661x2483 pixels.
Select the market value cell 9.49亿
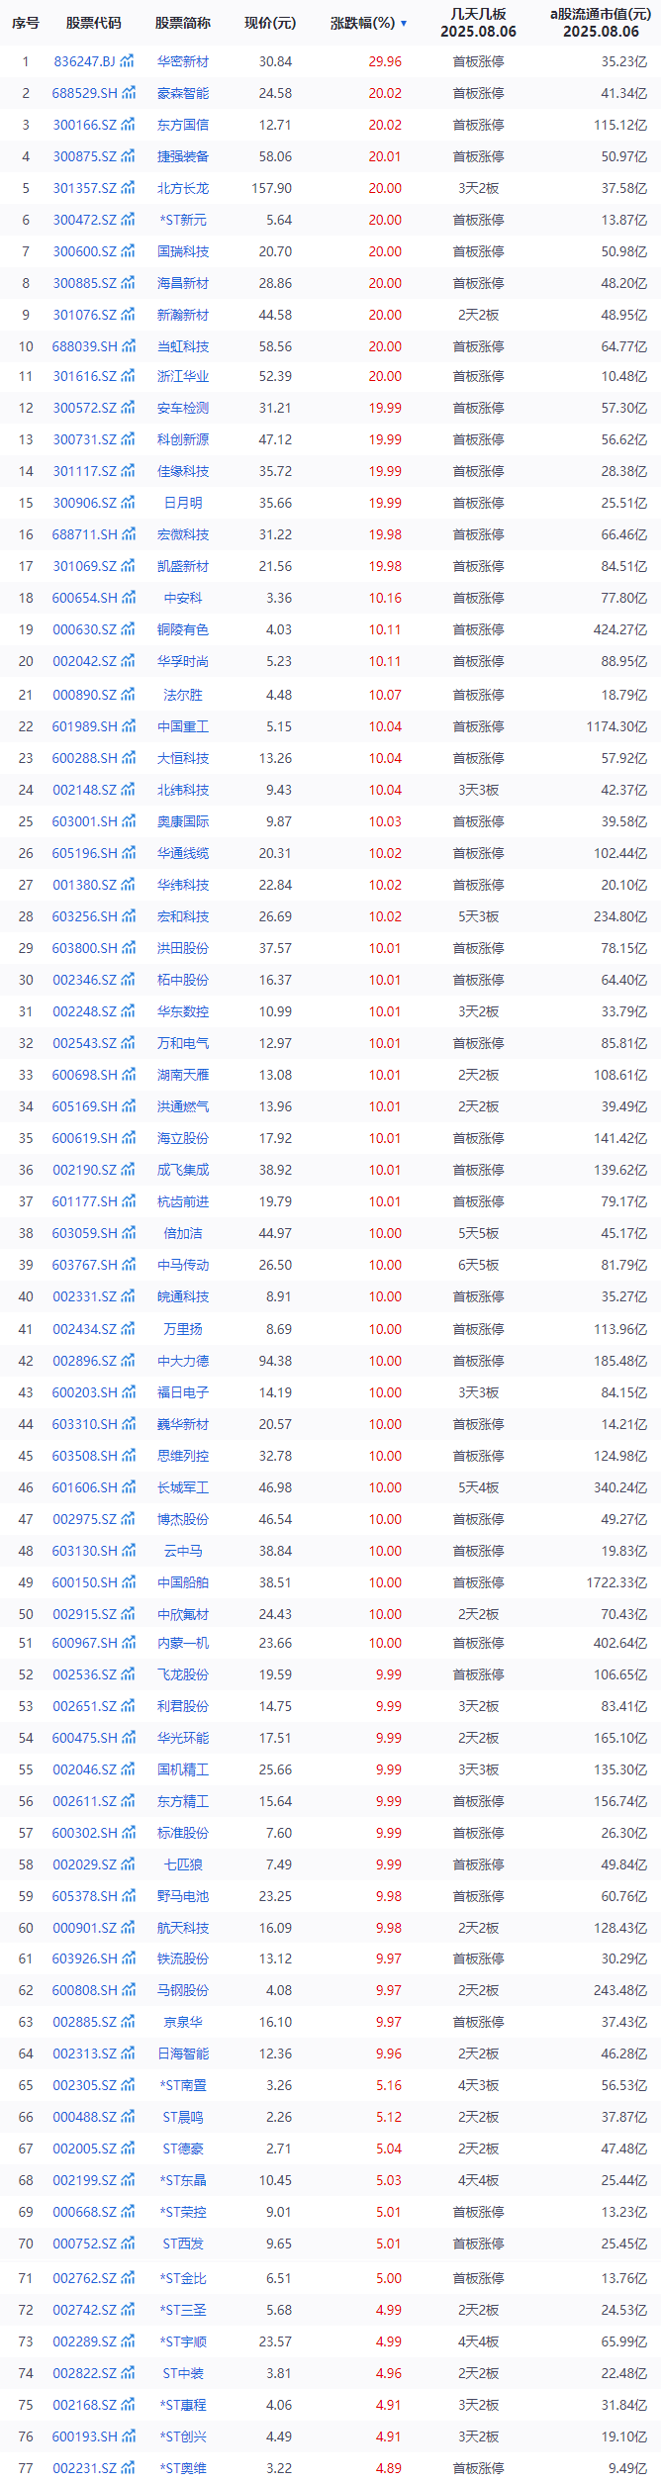(627, 2468)
